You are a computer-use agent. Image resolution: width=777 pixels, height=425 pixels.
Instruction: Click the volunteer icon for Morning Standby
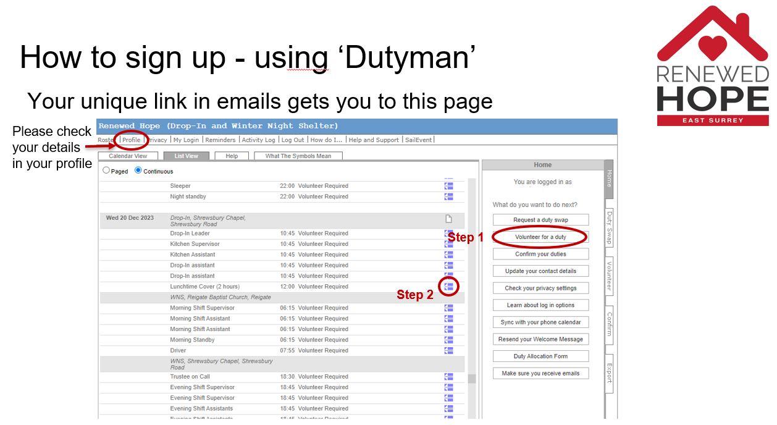coord(449,340)
